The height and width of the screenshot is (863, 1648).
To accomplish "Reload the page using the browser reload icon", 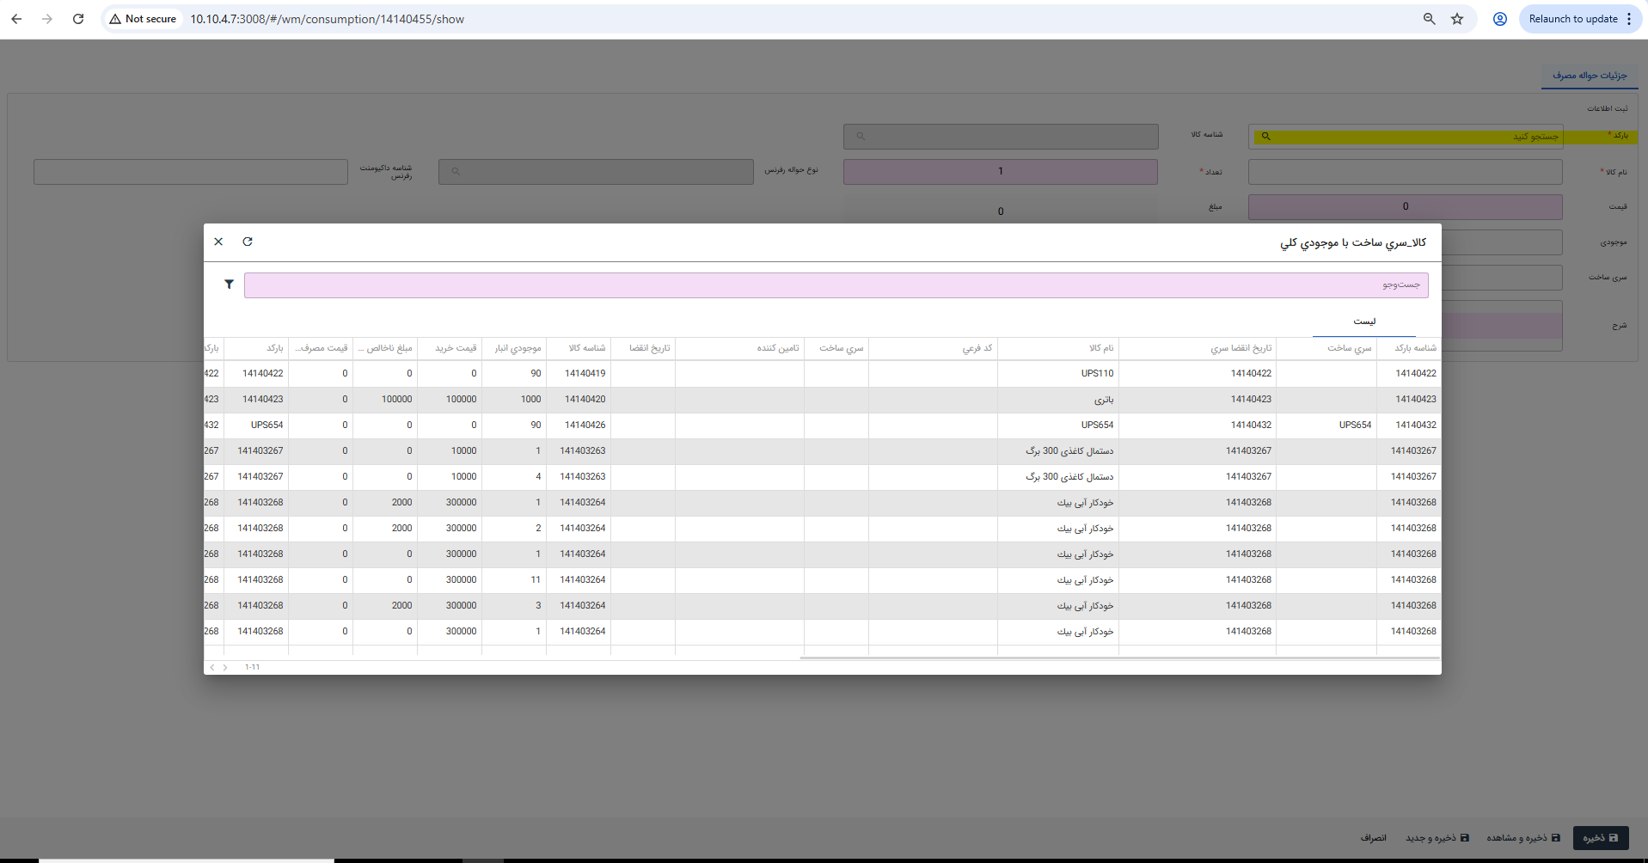I will pos(78,19).
